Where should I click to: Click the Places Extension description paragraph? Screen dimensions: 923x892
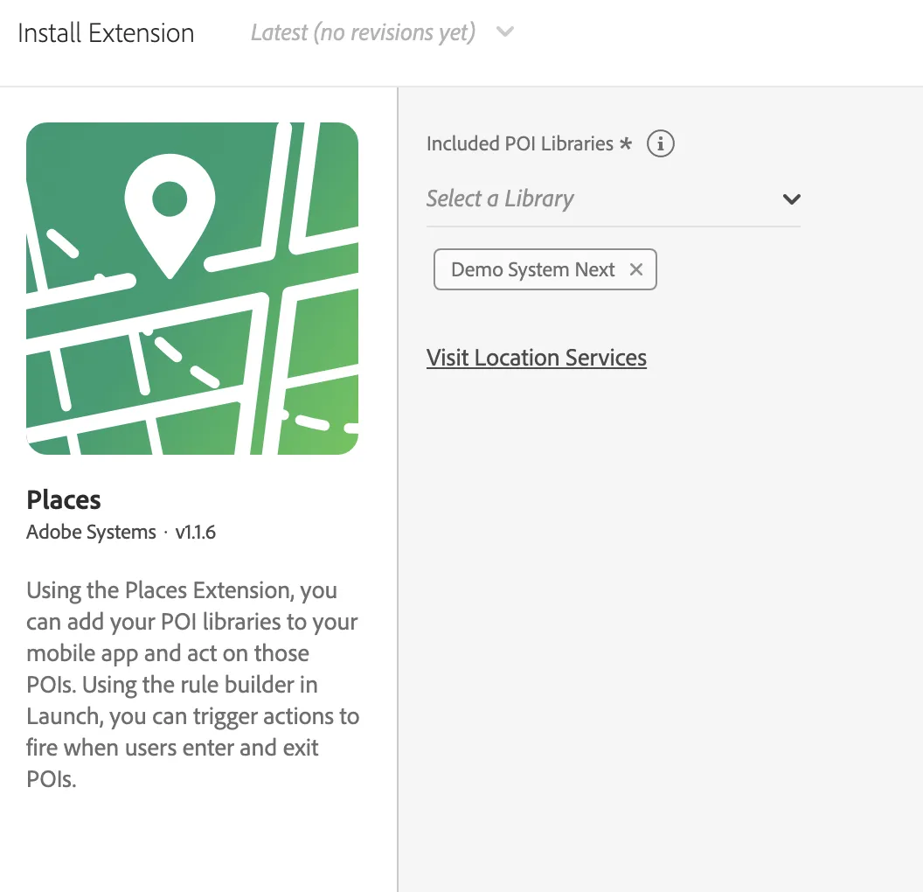pos(192,684)
